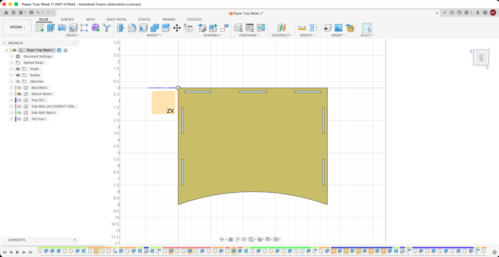Toggle Origin folder visibility
This screenshot has width=499, height=257.
click(x=18, y=69)
